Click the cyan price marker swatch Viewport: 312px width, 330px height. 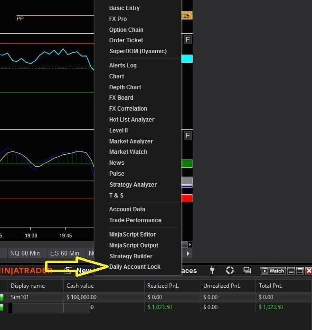(x=187, y=59)
